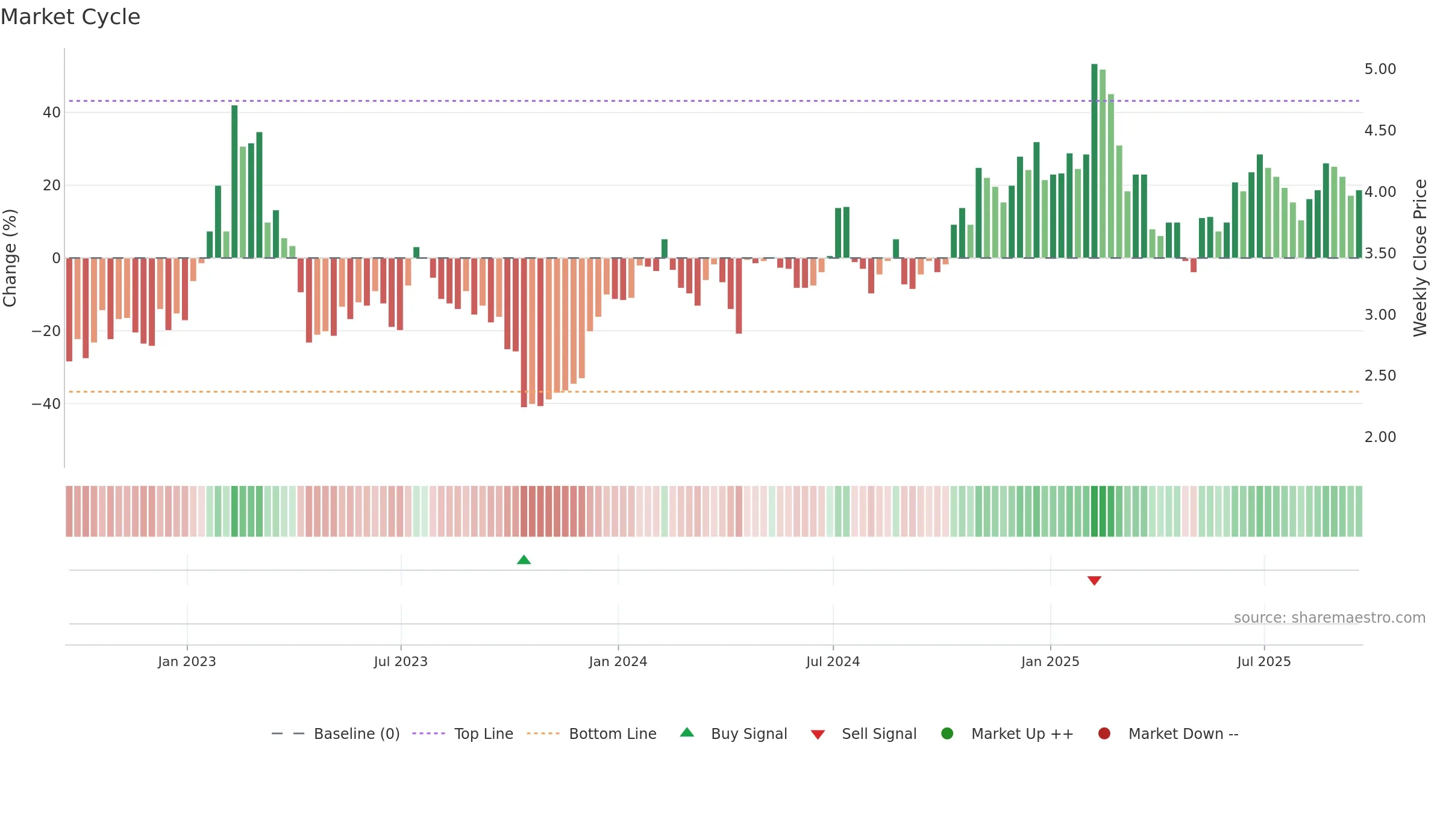Click the Jan 2025 axis label
This screenshot has width=1446, height=813.
[x=1050, y=662]
